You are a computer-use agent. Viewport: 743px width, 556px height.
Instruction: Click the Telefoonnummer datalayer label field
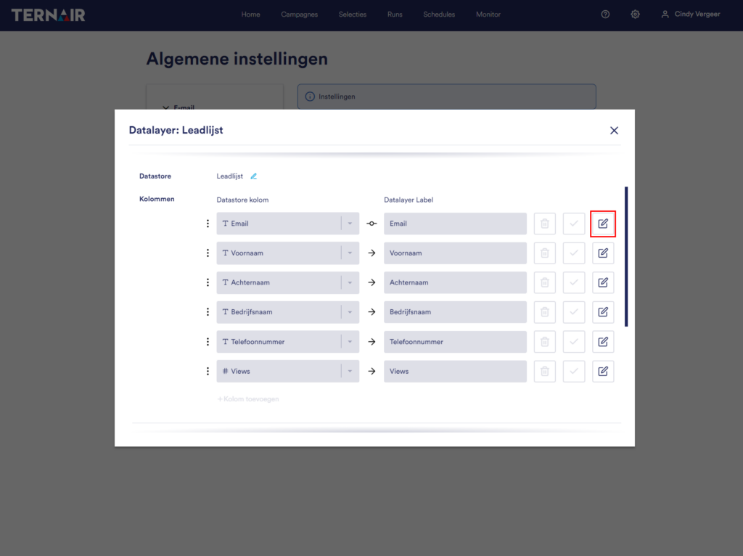(x=455, y=342)
